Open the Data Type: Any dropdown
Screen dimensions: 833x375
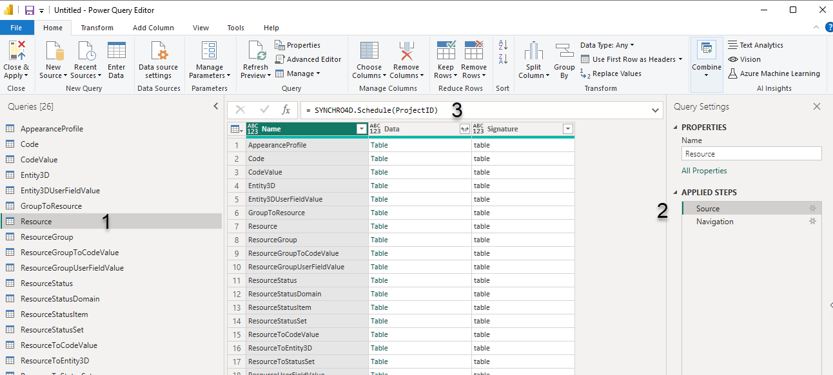click(607, 45)
